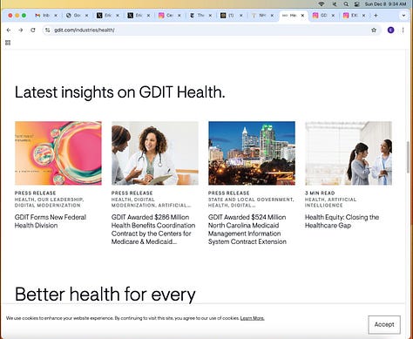413x339 pixels.
Task: Open the date and time in menu bar
Action: coord(385,4)
